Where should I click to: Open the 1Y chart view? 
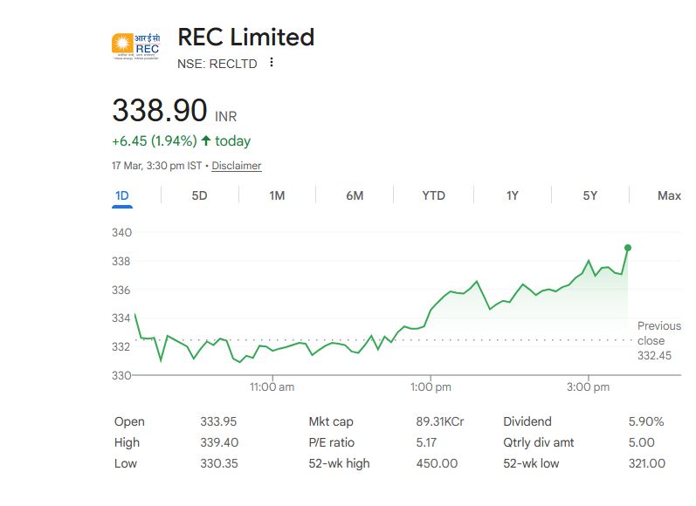coord(513,195)
